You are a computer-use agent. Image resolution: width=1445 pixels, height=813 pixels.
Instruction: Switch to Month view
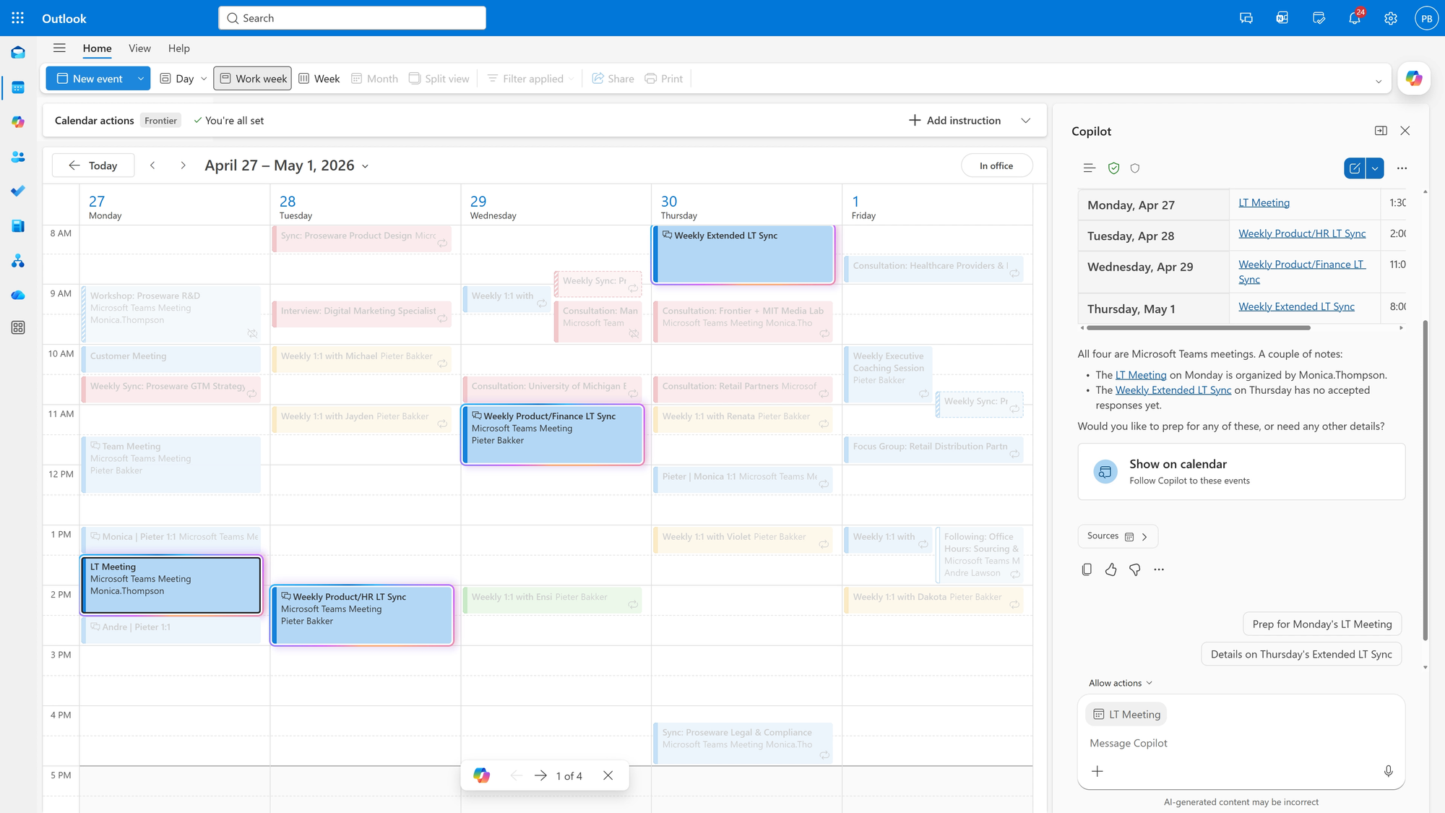374,78
